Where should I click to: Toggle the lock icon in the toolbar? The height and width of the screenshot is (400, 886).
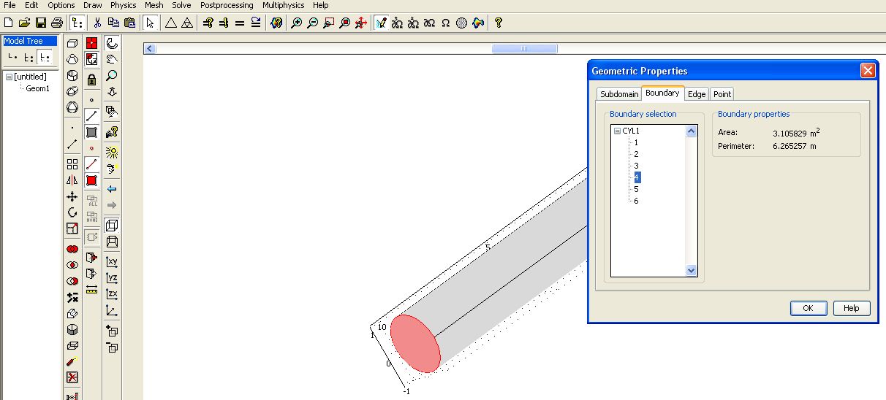pyautogui.click(x=91, y=80)
